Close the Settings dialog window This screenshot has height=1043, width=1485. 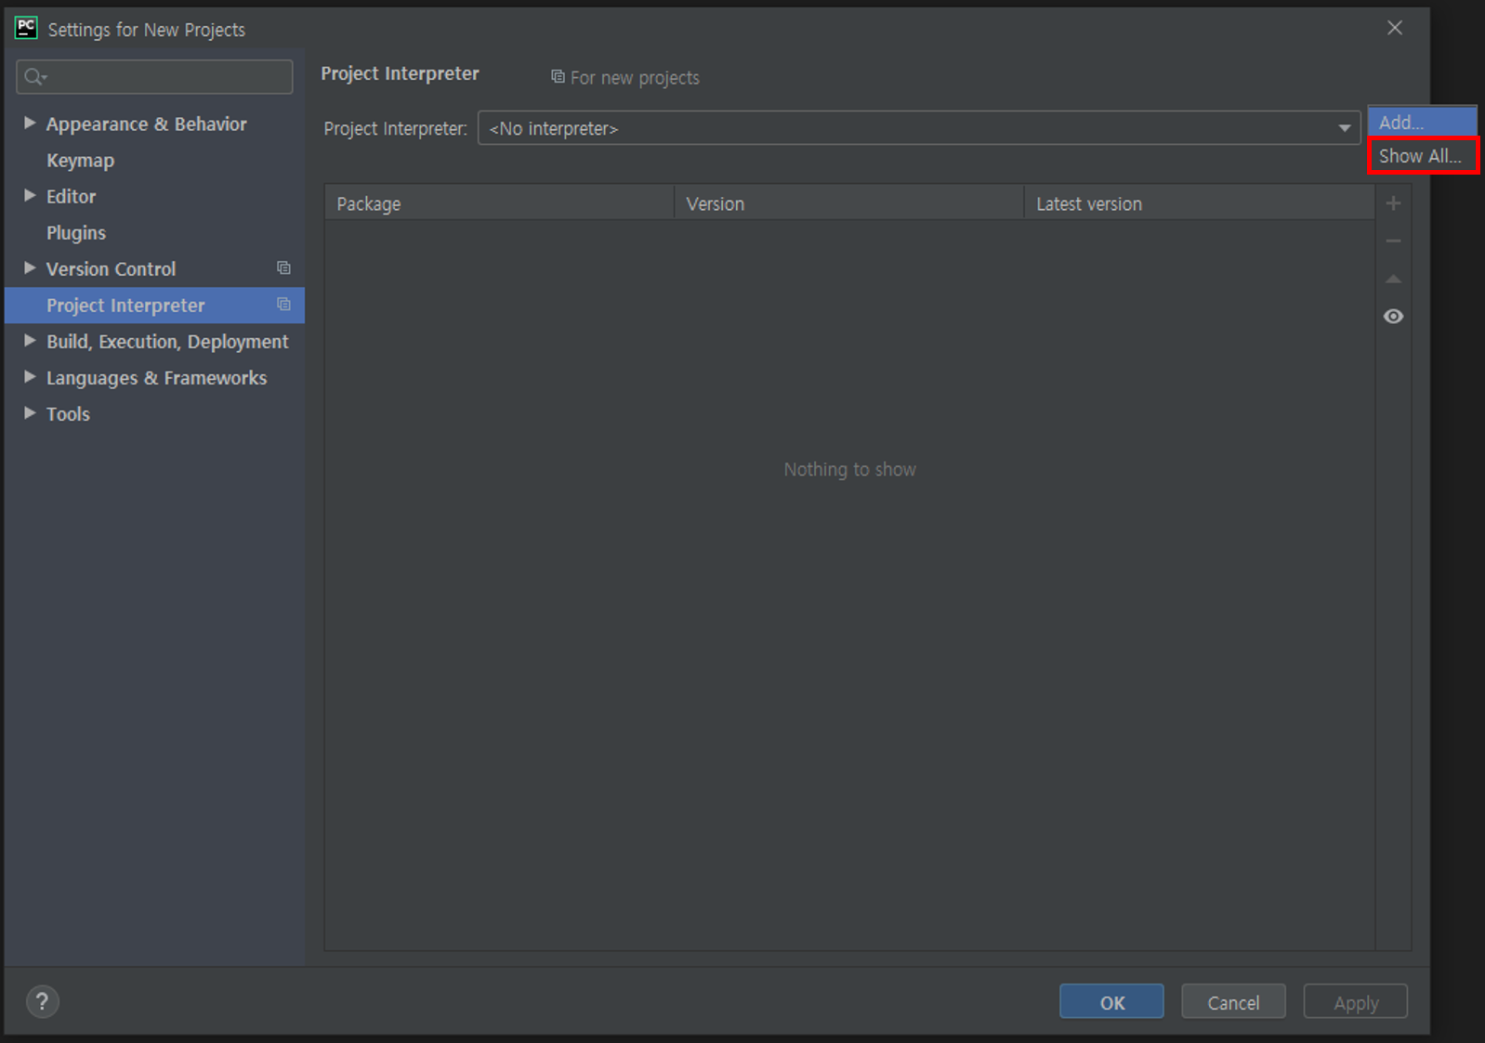point(1394,28)
